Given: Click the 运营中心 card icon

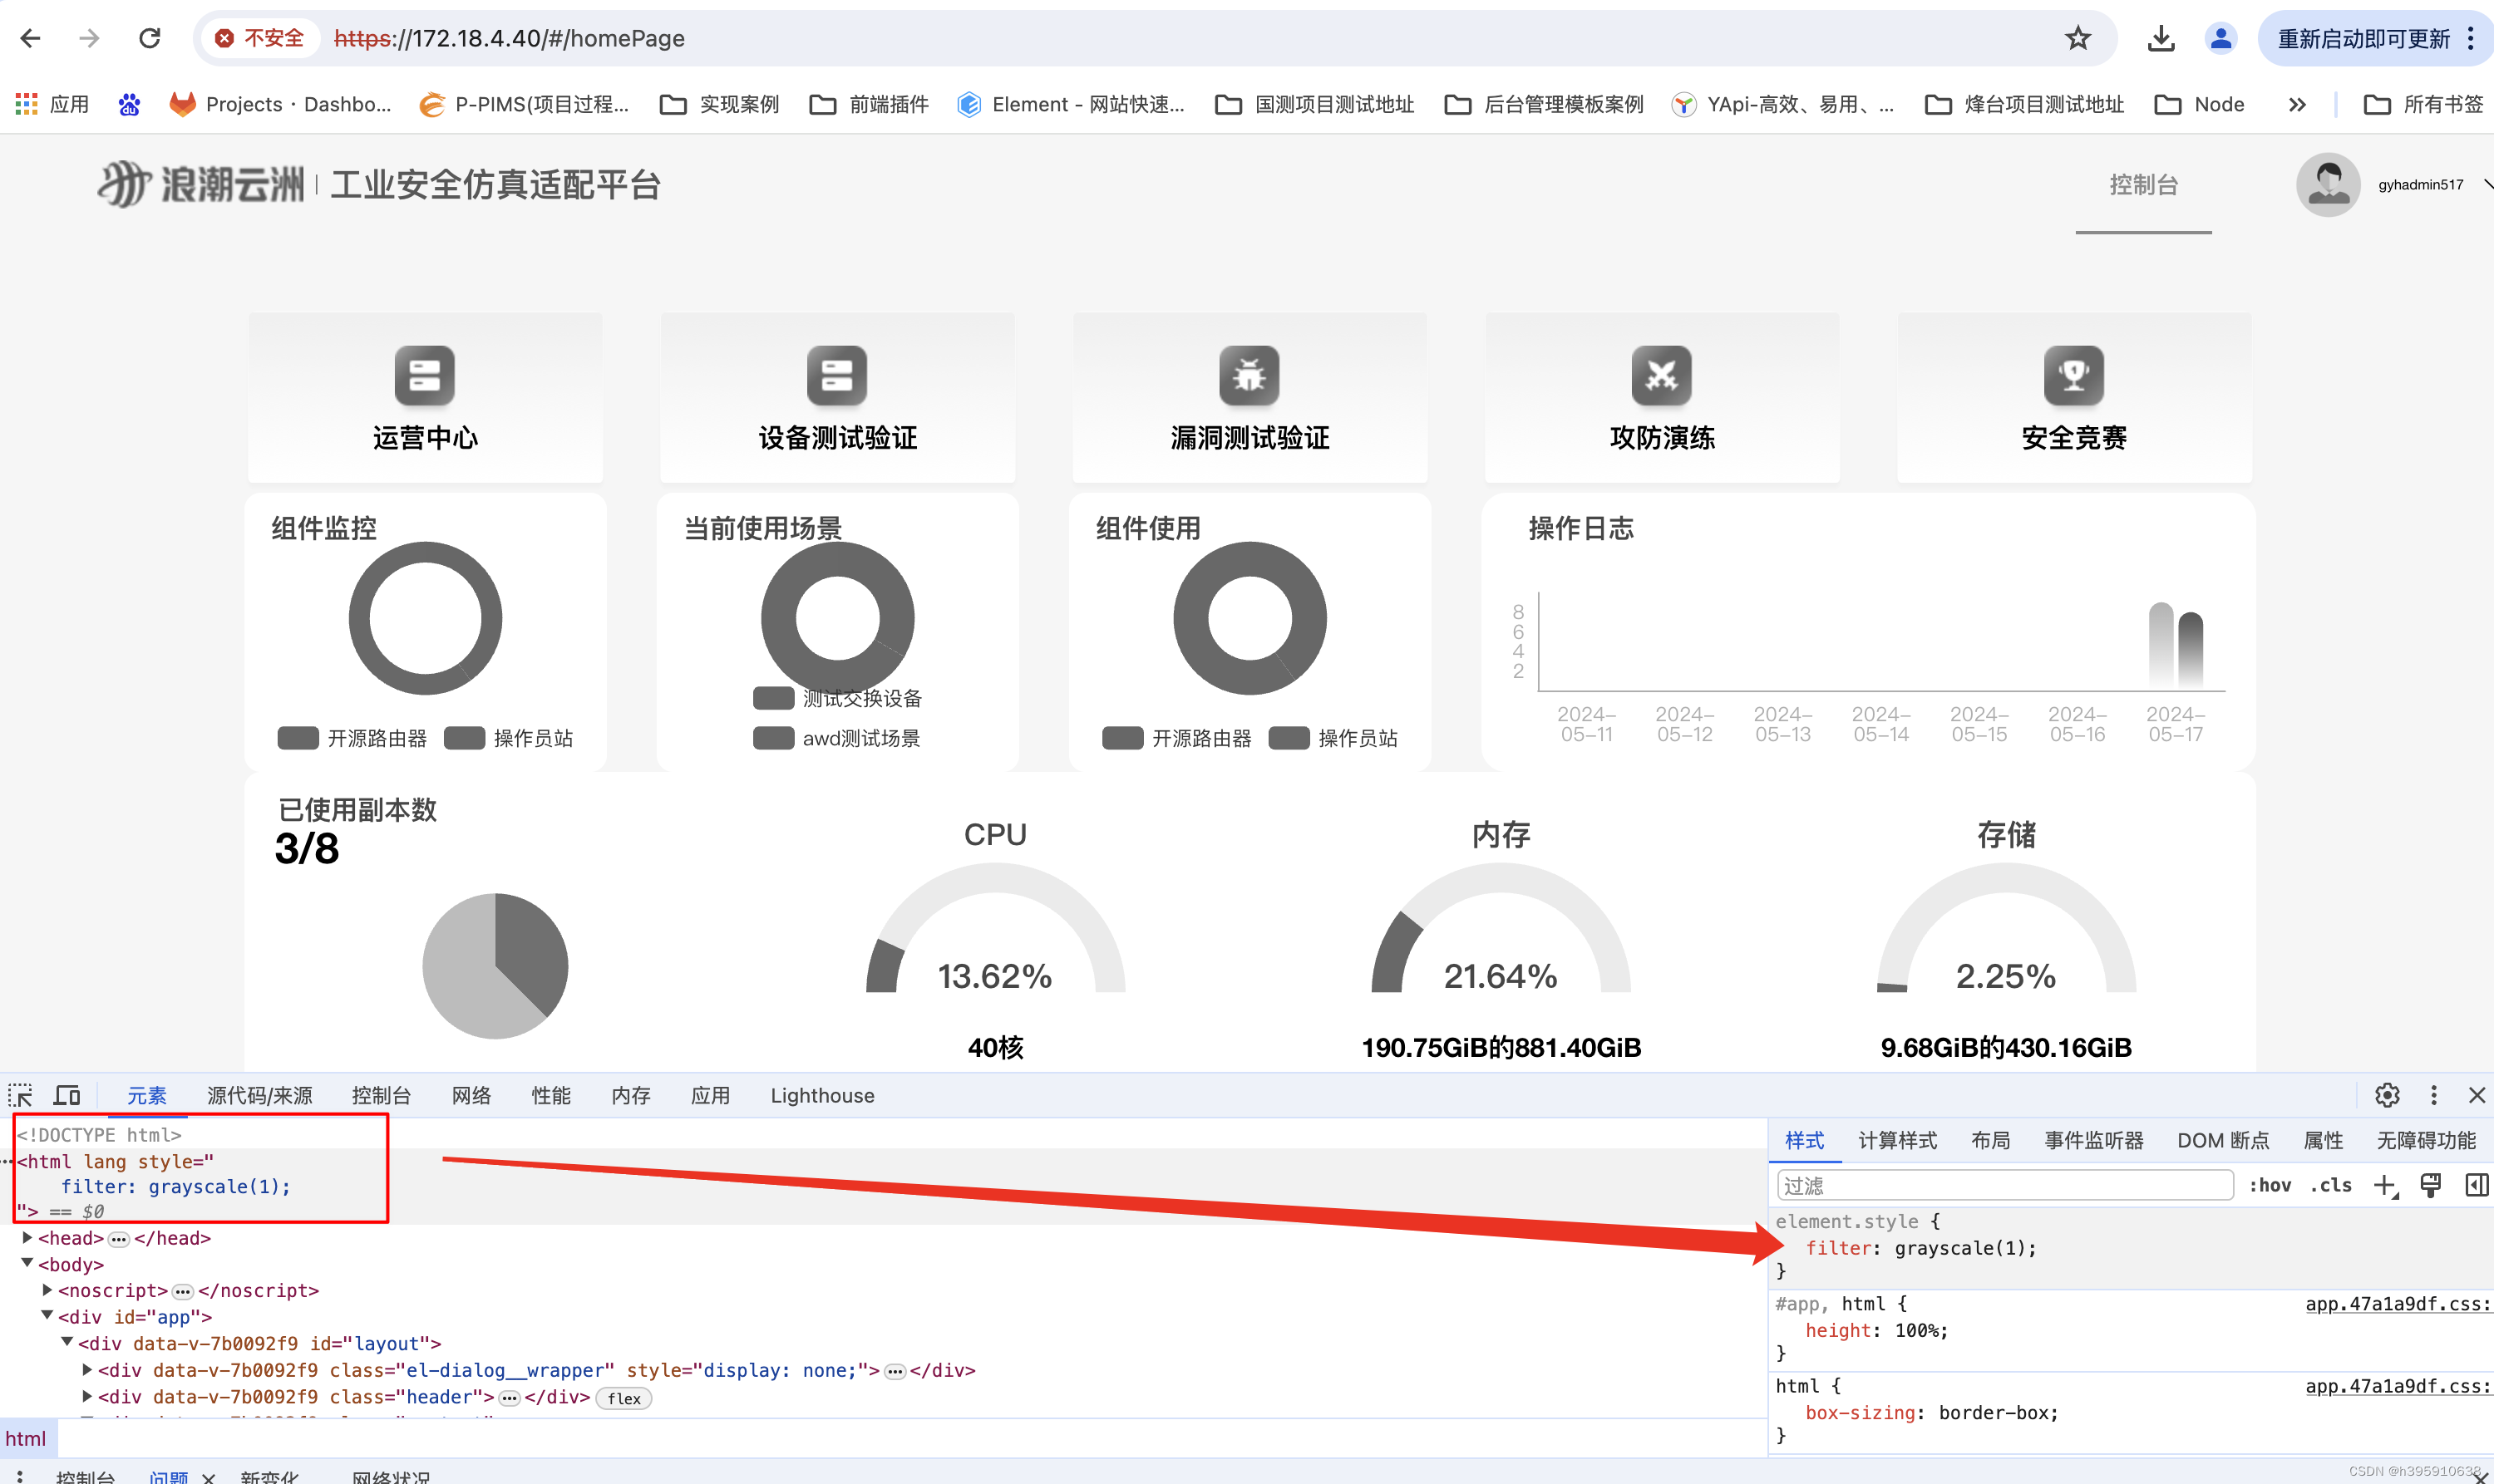Looking at the screenshot, I should coord(424,376).
